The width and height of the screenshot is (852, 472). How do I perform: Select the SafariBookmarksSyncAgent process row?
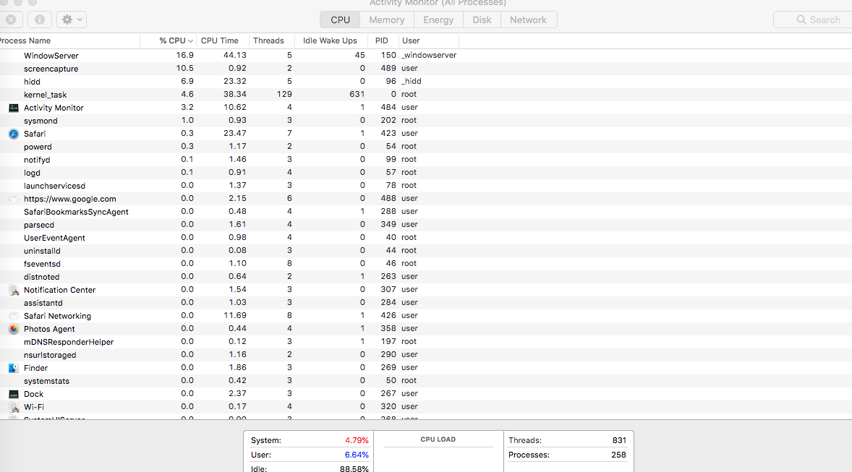coord(426,212)
